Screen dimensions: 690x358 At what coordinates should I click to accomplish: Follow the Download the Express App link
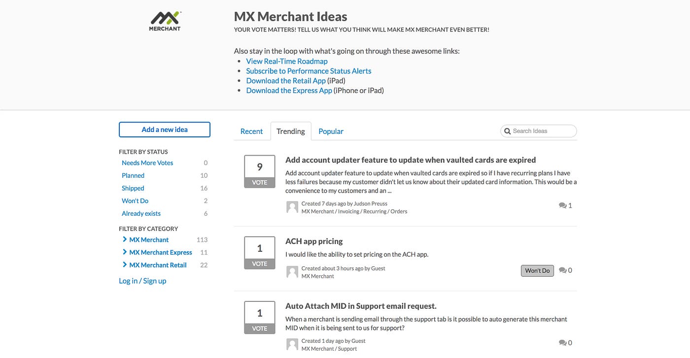pyautogui.click(x=289, y=91)
